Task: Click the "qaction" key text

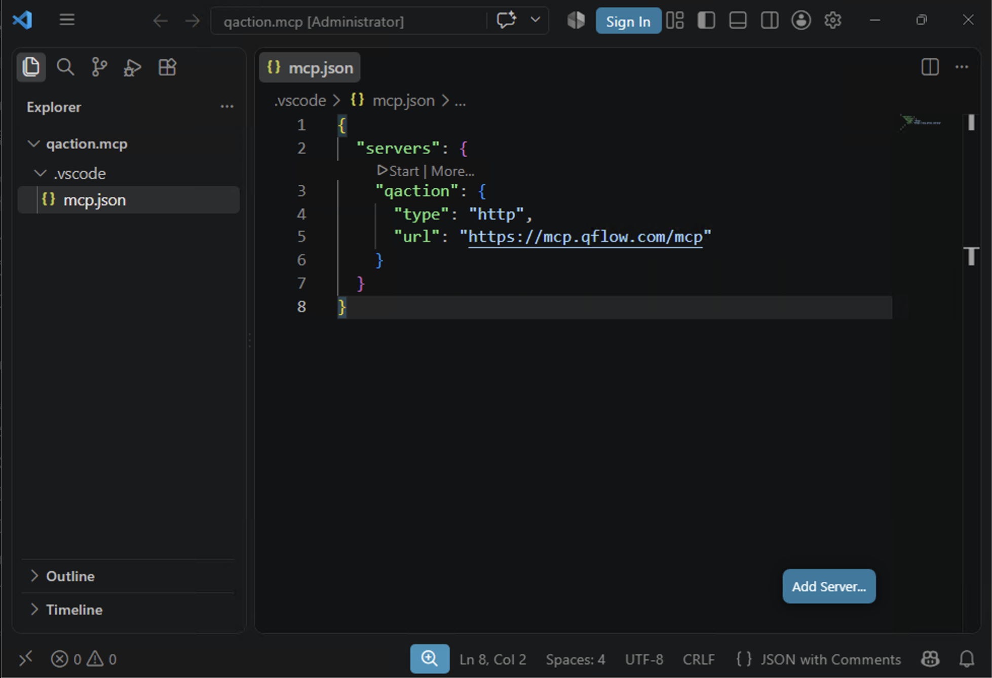Action: pyautogui.click(x=417, y=191)
